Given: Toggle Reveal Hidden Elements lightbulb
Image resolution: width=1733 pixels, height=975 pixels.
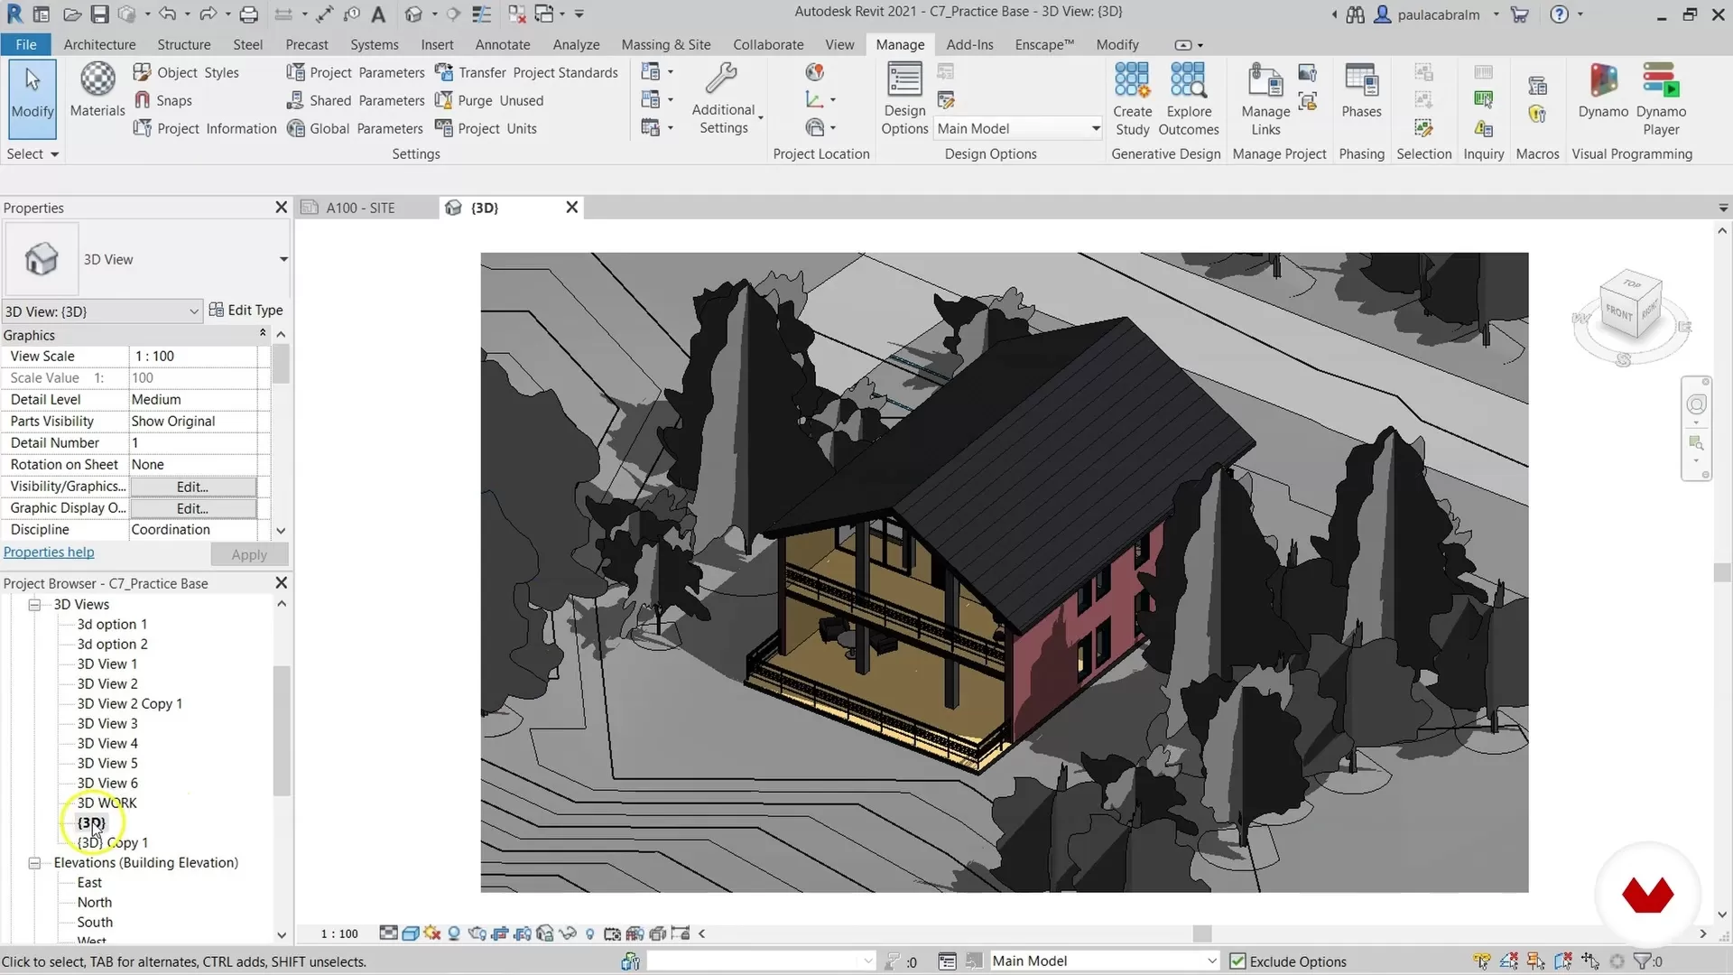Looking at the screenshot, I should pos(591,933).
